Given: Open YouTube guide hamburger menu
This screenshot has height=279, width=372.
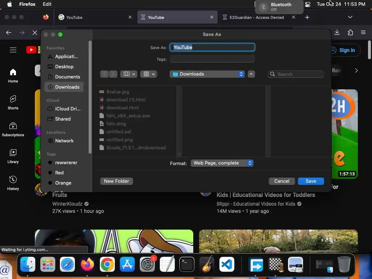Looking at the screenshot, I should tap(13, 50).
